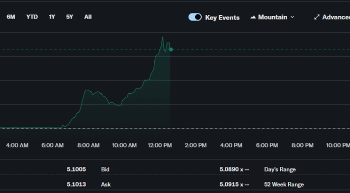Click the value 5.1013

(76, 184)
